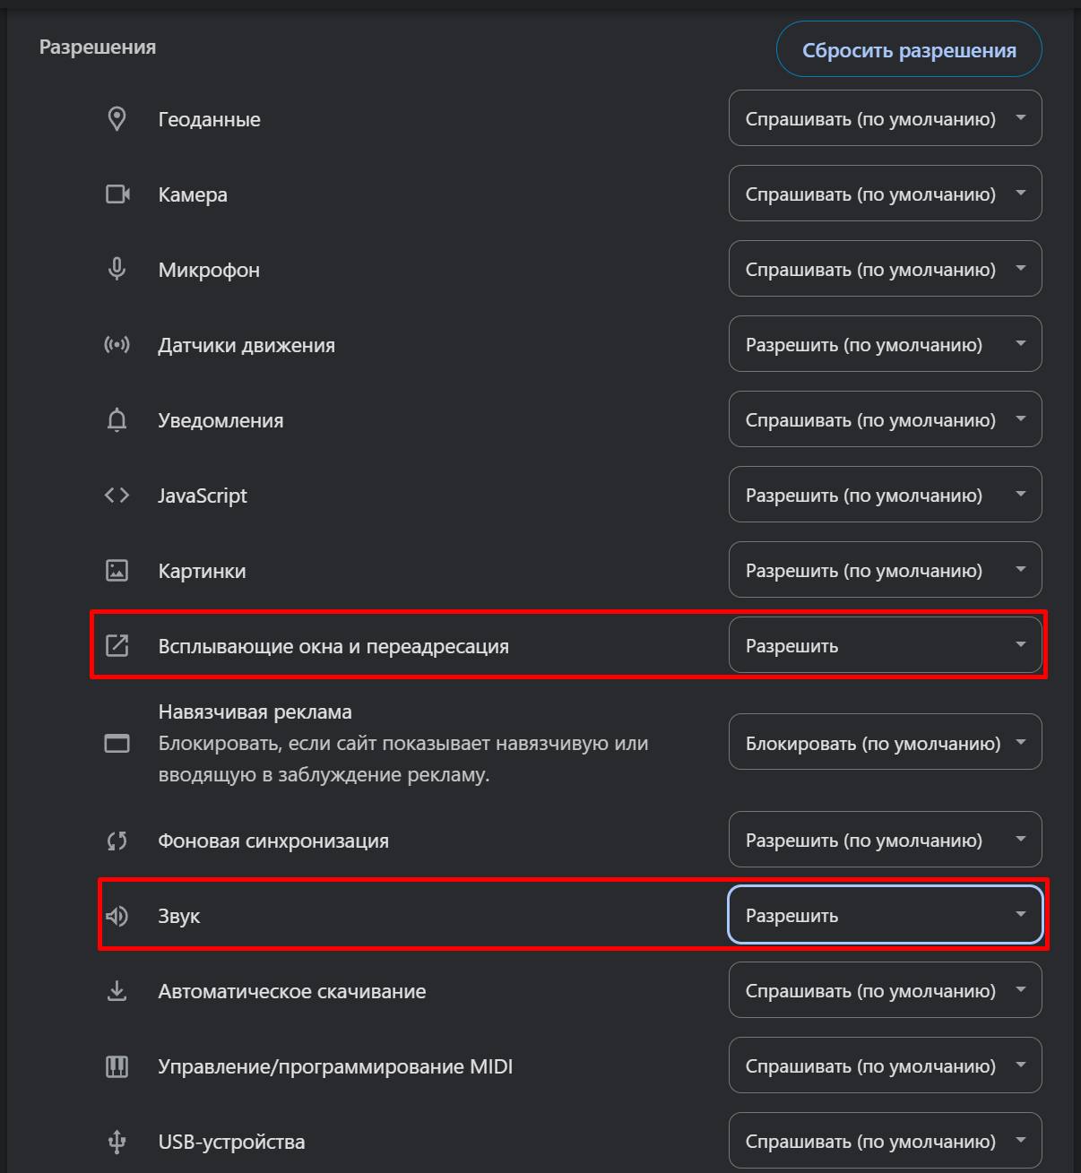Click the JavaScript code brackets icon
The width and height of the screenshot is (1081, 1173).
(117, 496)
